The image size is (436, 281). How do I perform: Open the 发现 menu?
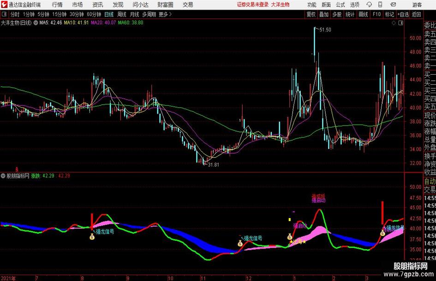point(118,5)
